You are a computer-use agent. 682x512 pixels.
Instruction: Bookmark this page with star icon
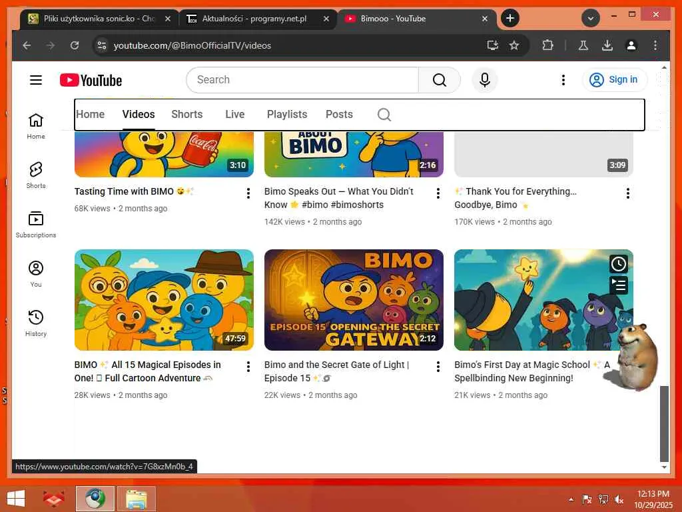514,45
